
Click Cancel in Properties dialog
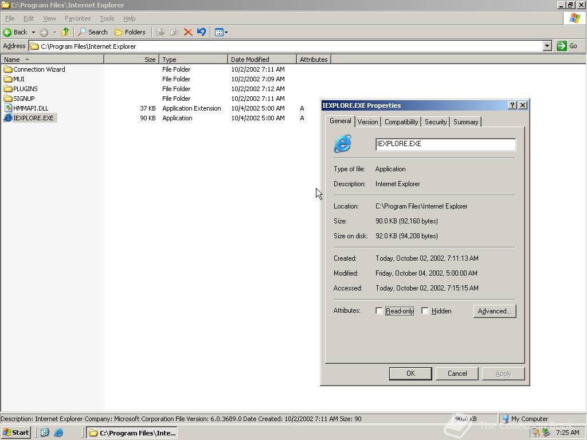(x=457, y=374)
